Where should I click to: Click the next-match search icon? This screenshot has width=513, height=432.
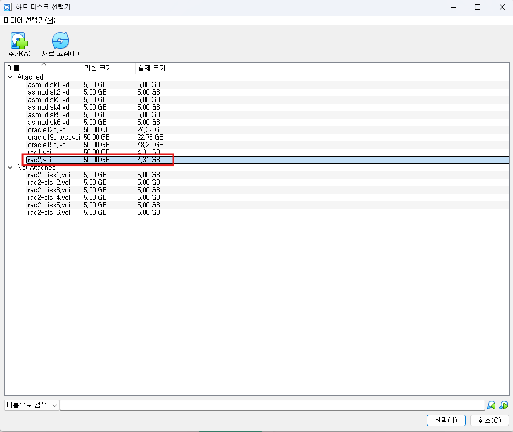click(503, 406)
